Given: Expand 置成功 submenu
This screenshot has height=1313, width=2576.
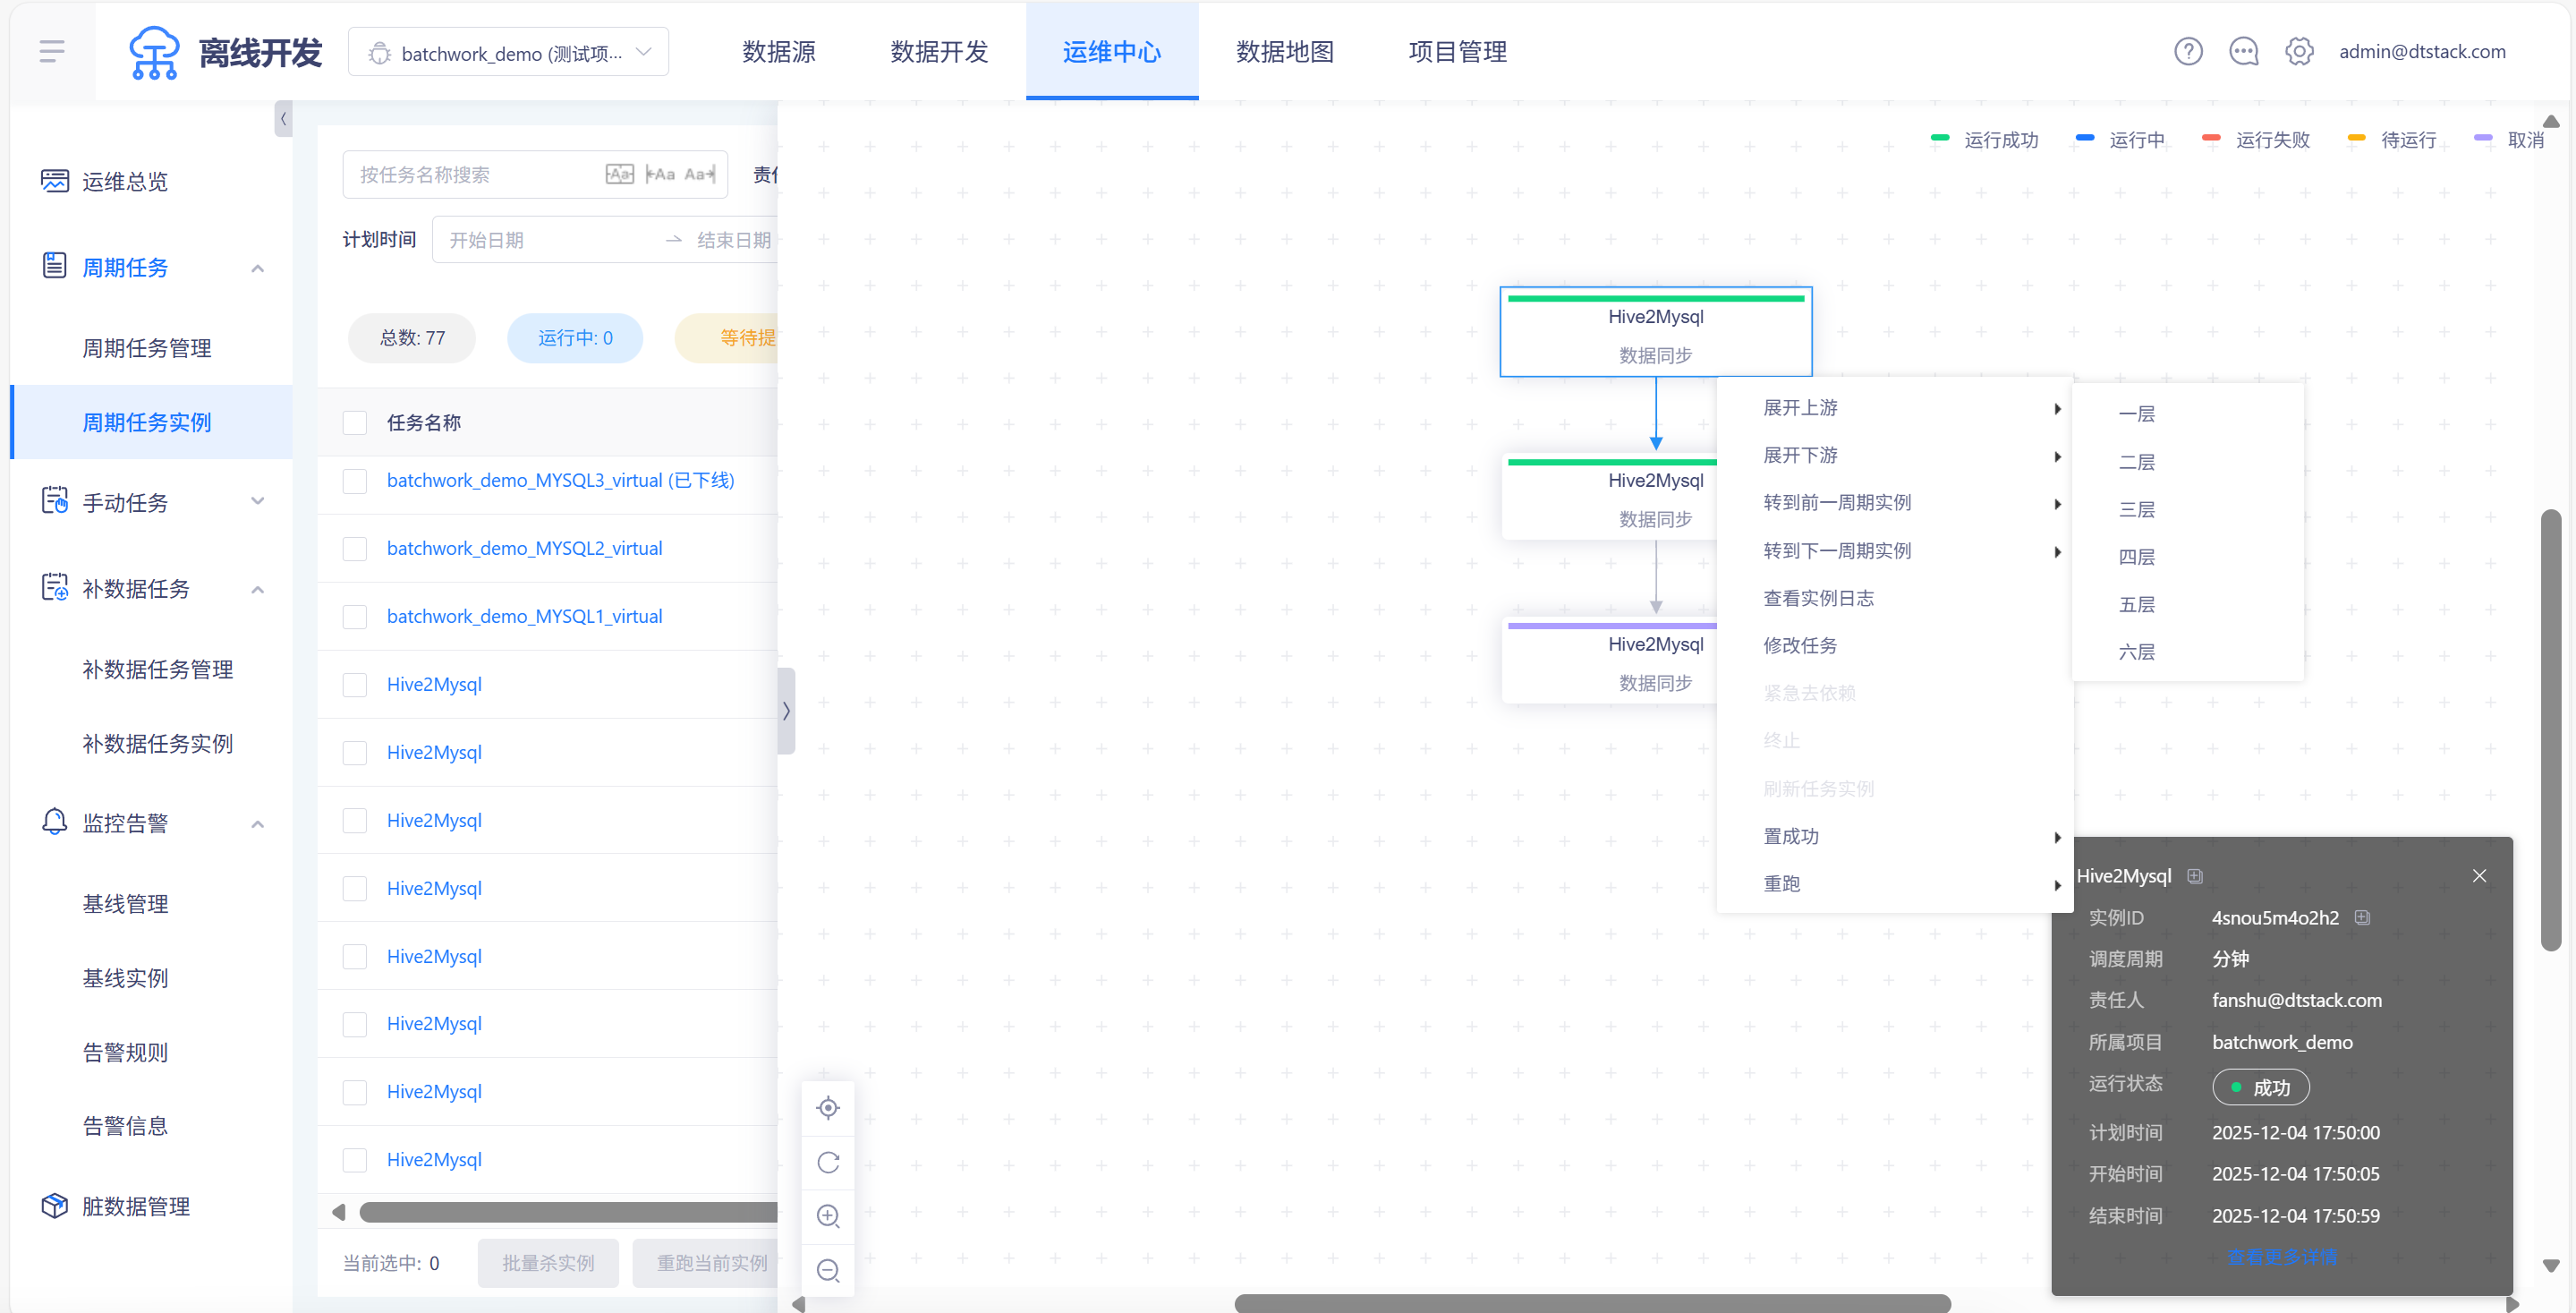Looking at the screenshot, I should pyautogui.click(x=1894, y=836).
